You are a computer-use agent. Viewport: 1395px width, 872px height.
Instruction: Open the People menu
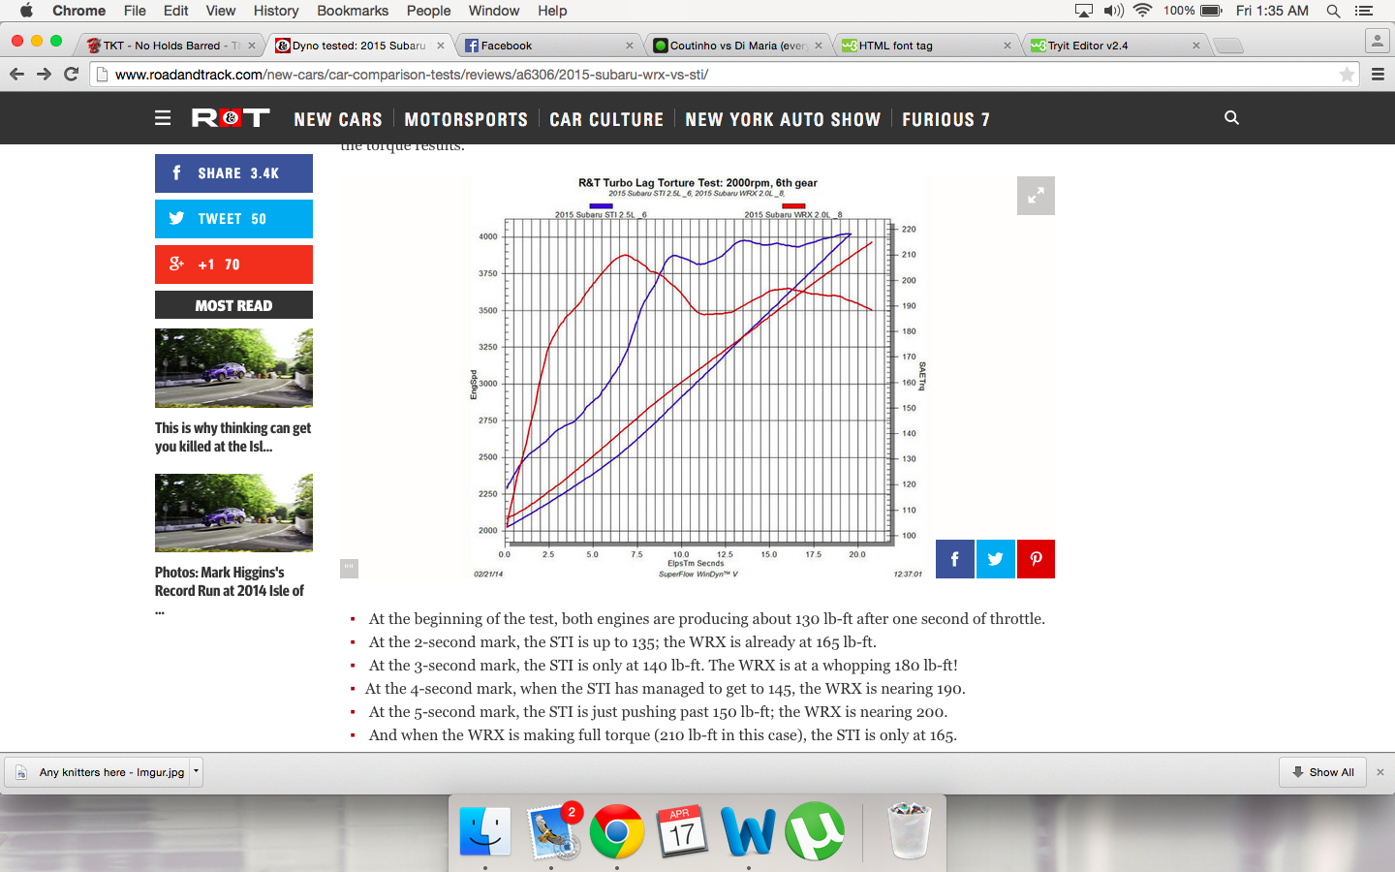428,11
